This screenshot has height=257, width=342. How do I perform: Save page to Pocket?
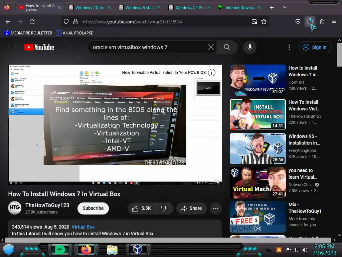point(298,21)
